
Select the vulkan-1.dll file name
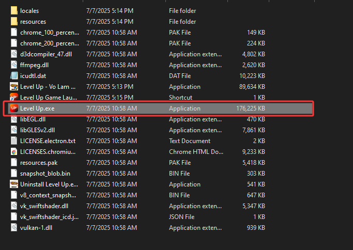tap(36, 228)
